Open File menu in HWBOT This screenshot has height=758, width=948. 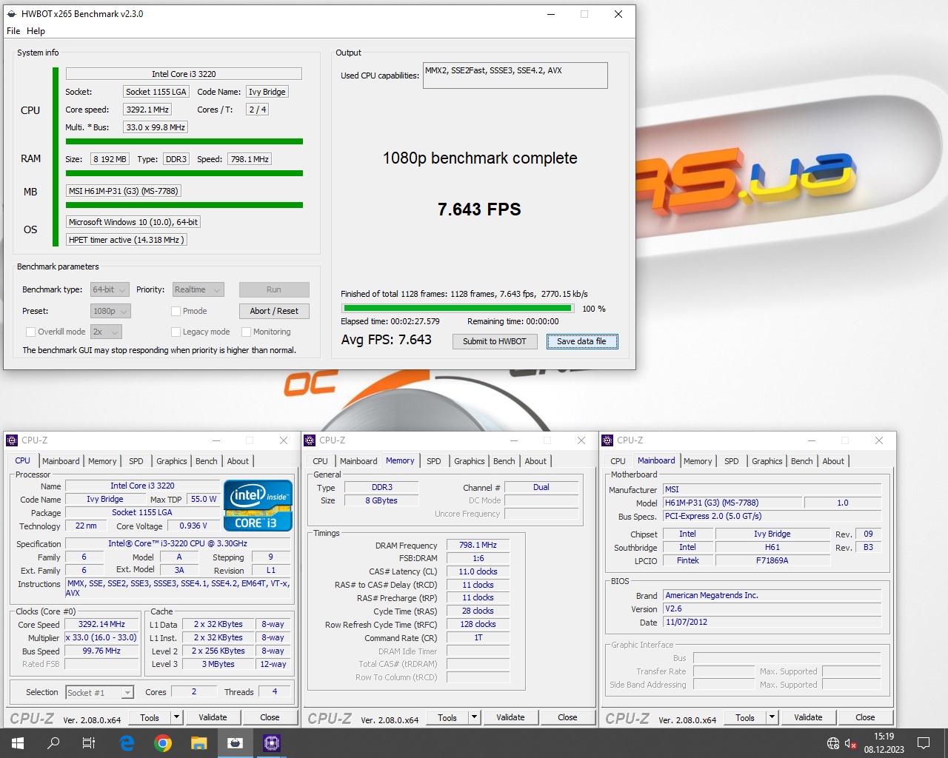[x=13, y=31]
